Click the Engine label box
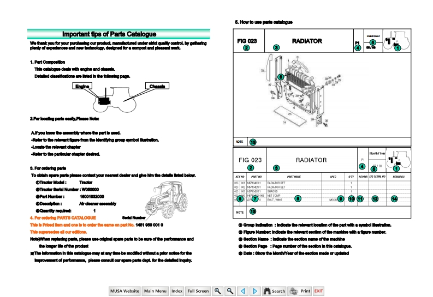433x297 pixels. pyautogui.click(x=82, y=87)
